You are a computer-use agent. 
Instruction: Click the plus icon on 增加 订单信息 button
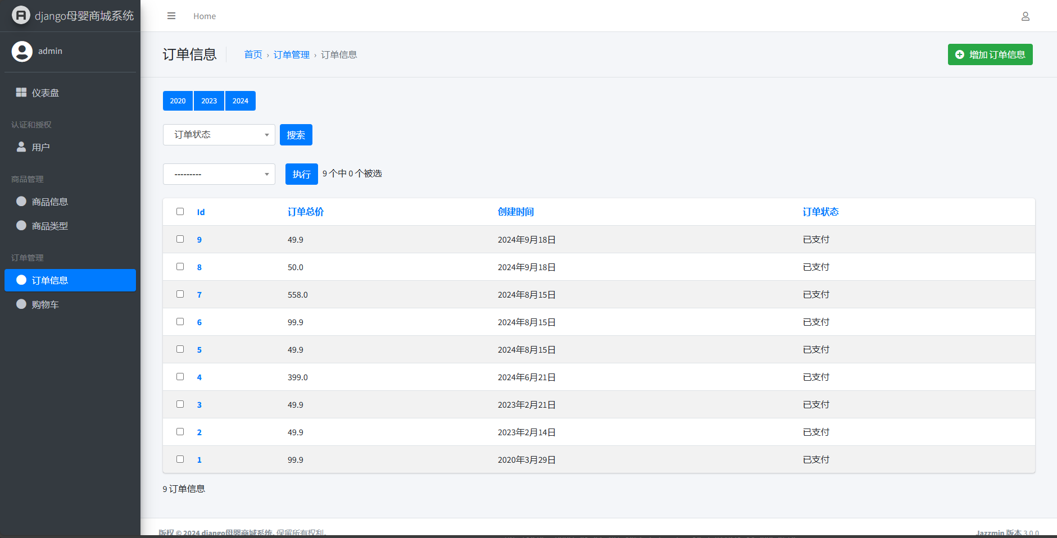pyautogui.click(x=960, y=54)
